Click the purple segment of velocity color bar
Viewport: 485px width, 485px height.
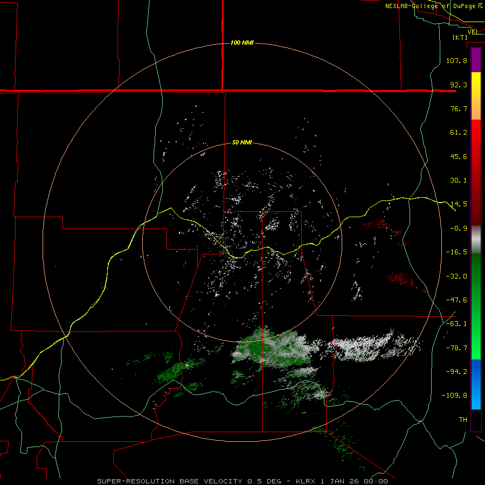(x=476, y=60)
